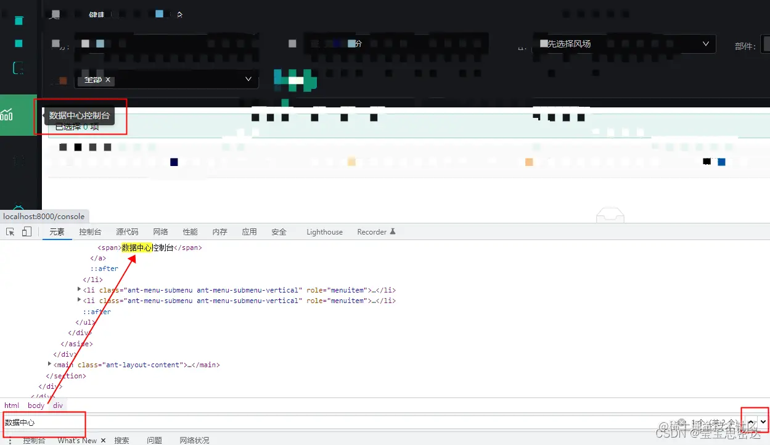Expand the first ant-menu-submenu li node
Viewport: 770px width, 445px height.
79,289
